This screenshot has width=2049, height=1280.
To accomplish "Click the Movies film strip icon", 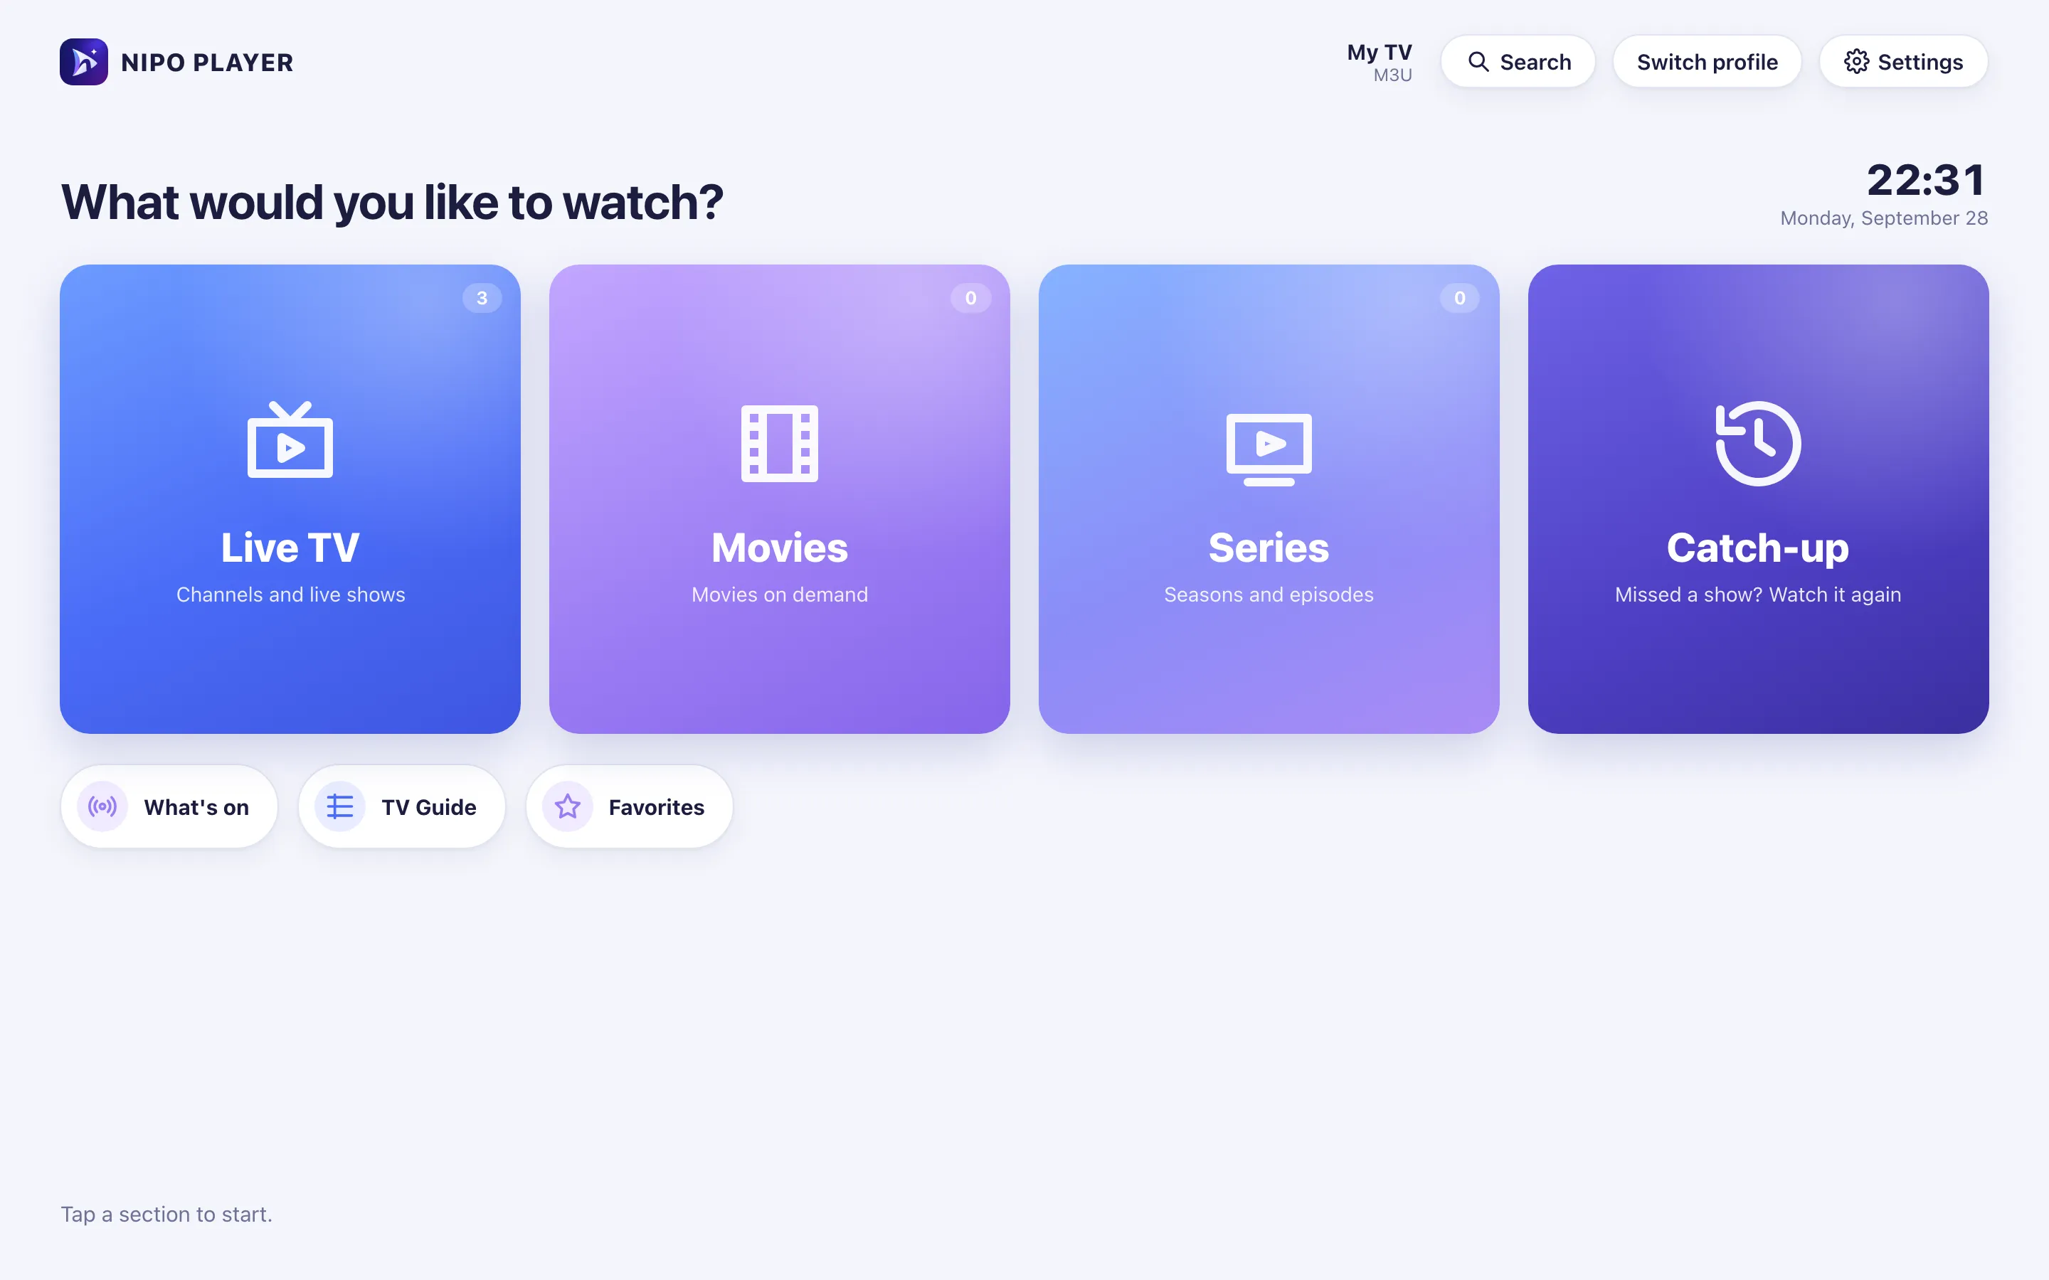I will pyautogui.click(x=780, y=444).
